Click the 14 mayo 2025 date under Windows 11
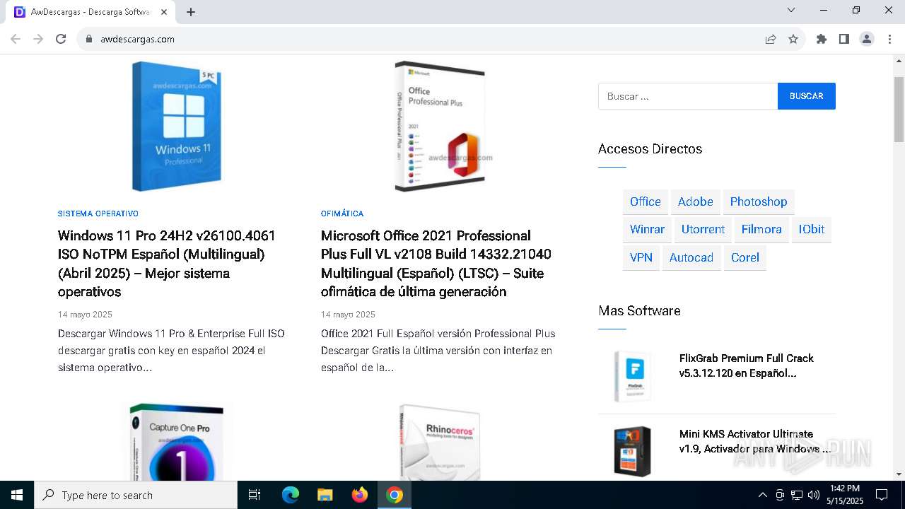This screenshot has height=509, width=905. [85, 315]
